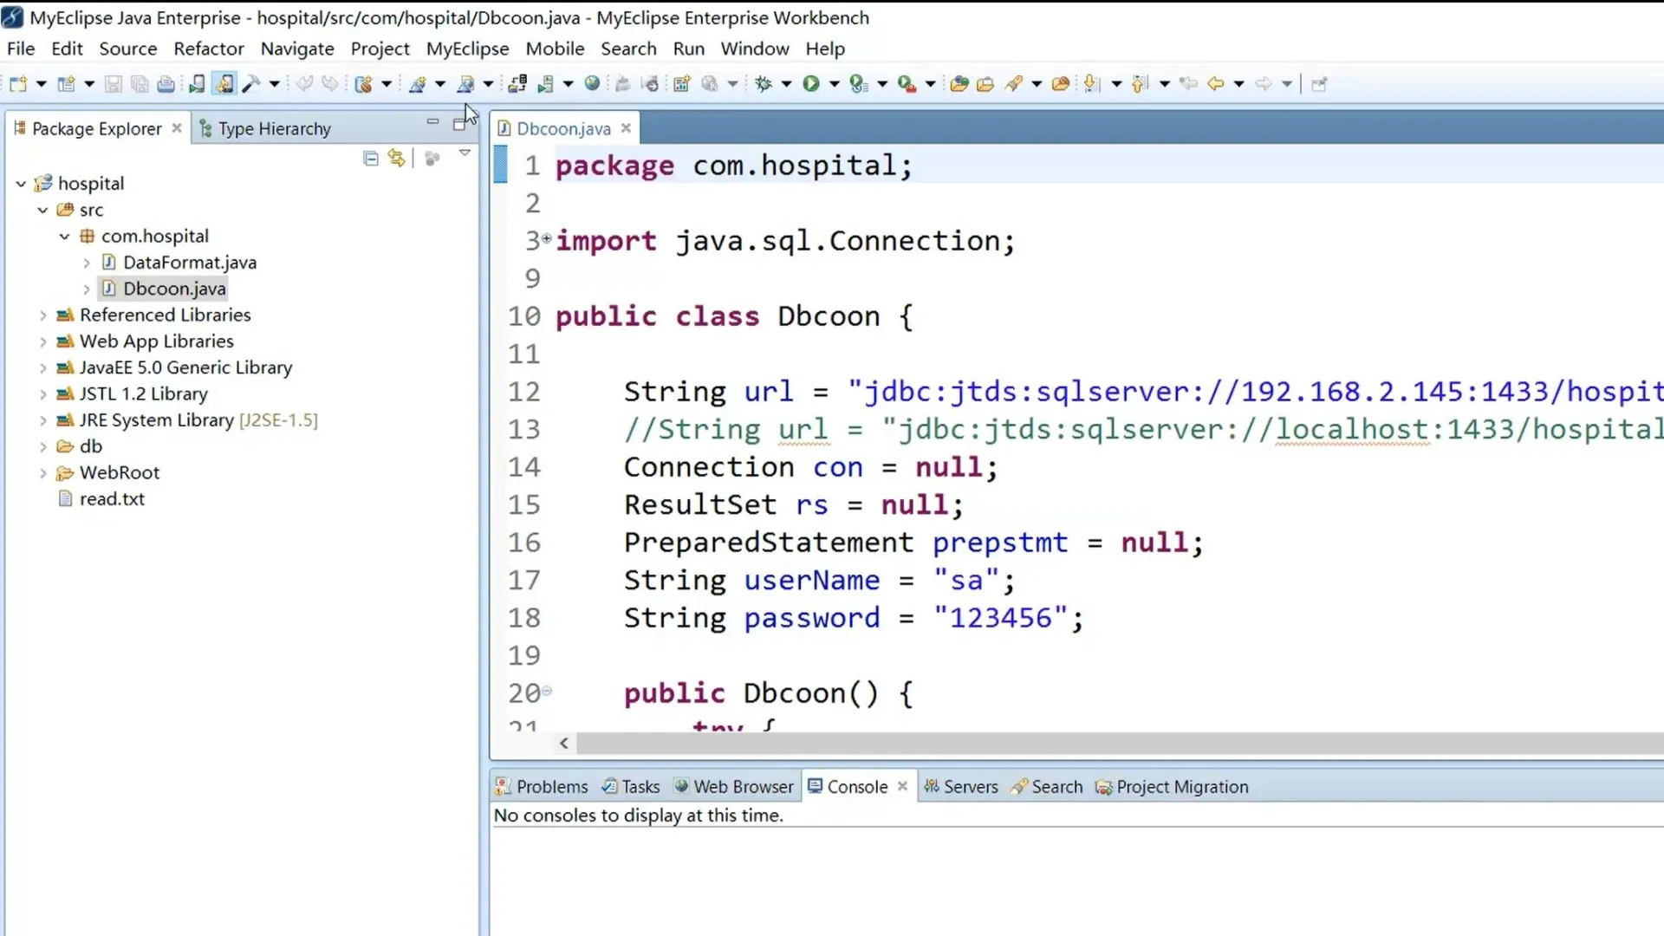Screen dimensions: 1664x936
Task: Click the hammer build tool icon
Action: pos(251,84)
